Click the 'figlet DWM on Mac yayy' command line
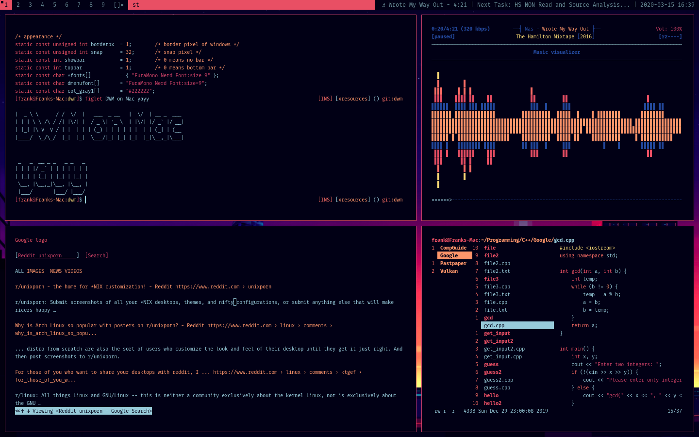Image resolution: width=699 pixels, height=437 pixels. point(117,99)
